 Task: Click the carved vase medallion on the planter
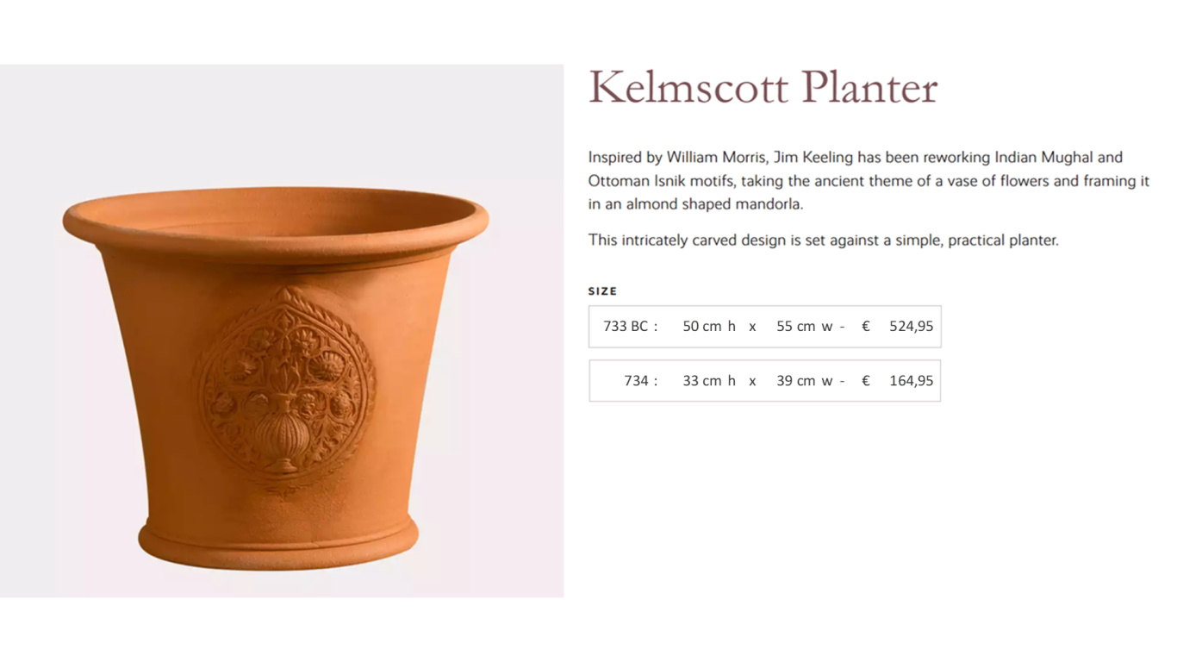point(283,389)
